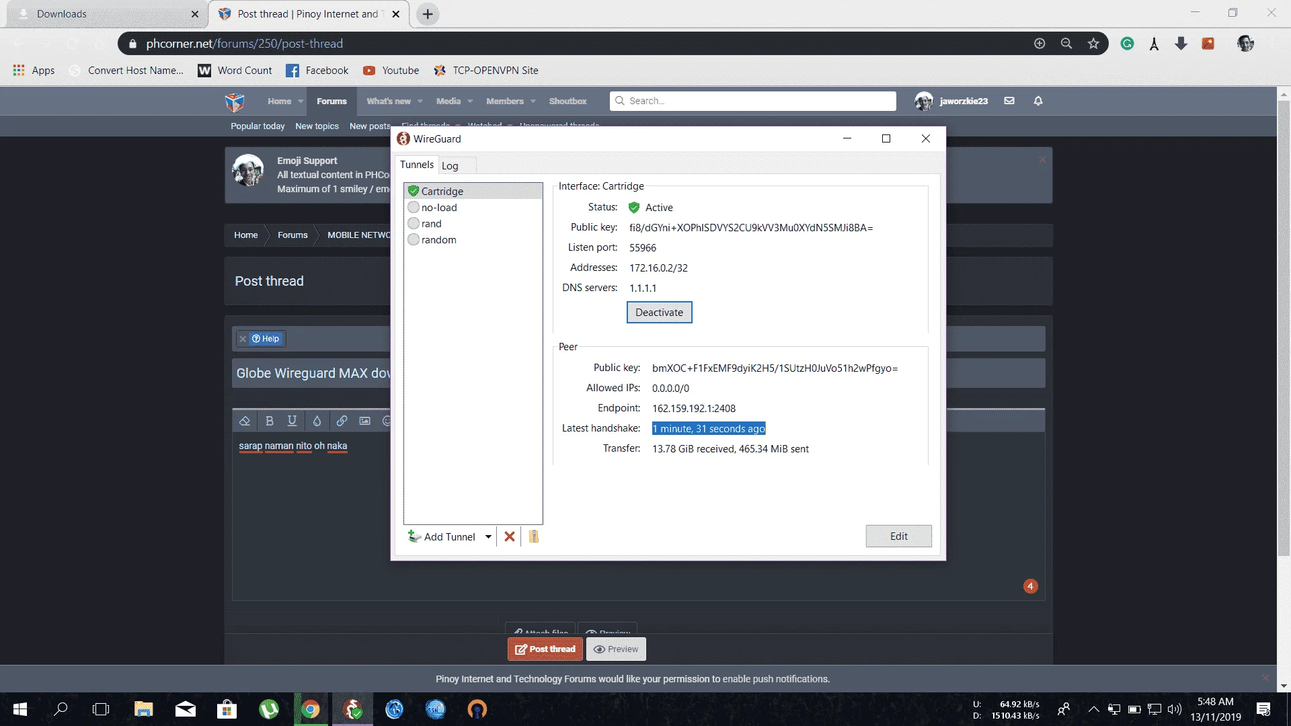This screenshot has height=726, width=1291.
Task: Click the Post thread button
Action: [x=545, y=649]
